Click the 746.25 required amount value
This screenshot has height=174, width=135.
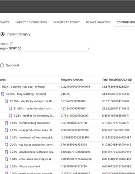coord(65,94)
